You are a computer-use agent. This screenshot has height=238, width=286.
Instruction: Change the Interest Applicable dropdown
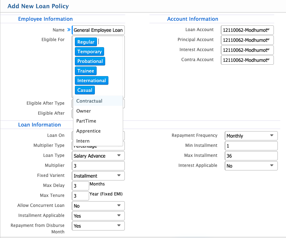click(251, 166)
